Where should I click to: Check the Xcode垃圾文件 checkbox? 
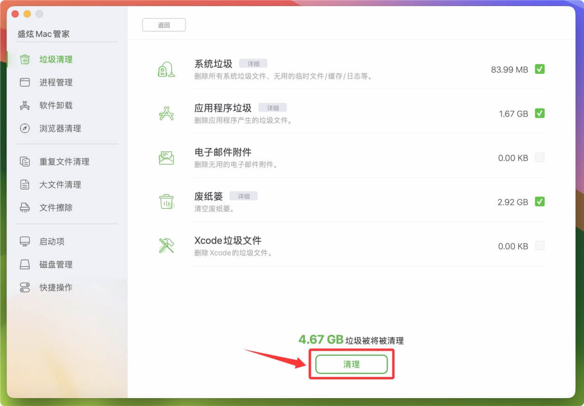pos(540,246)
